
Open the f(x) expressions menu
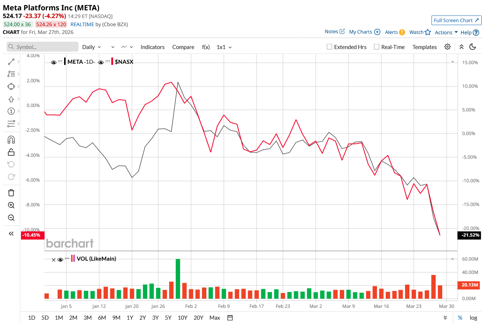click(206, 47)
